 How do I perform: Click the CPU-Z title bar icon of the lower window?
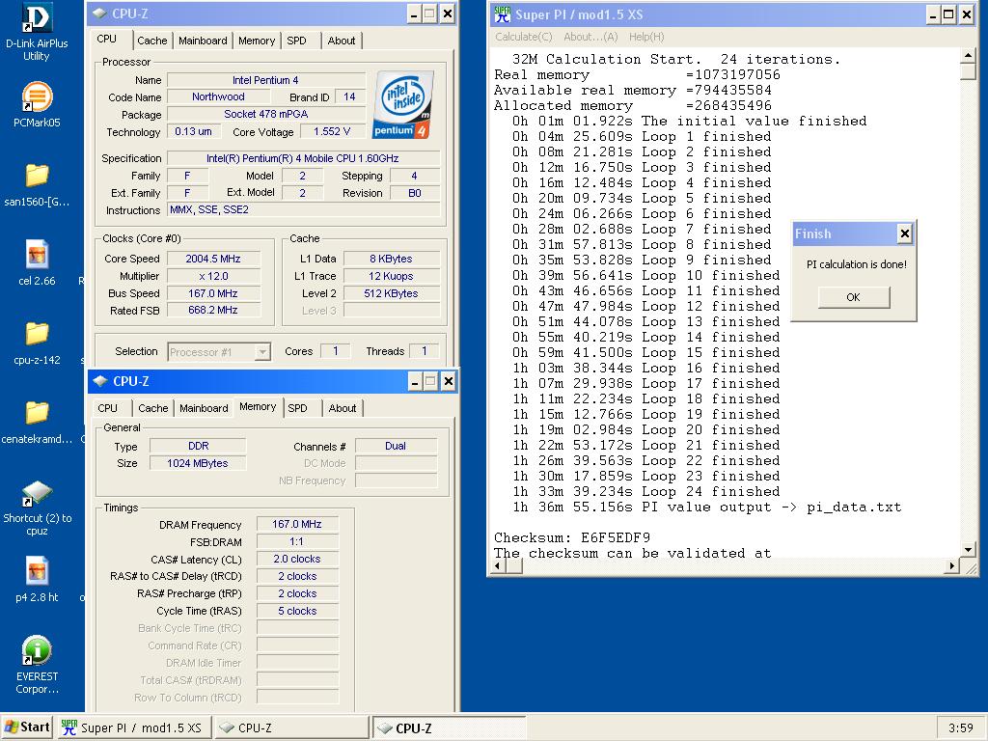(100, 381)
